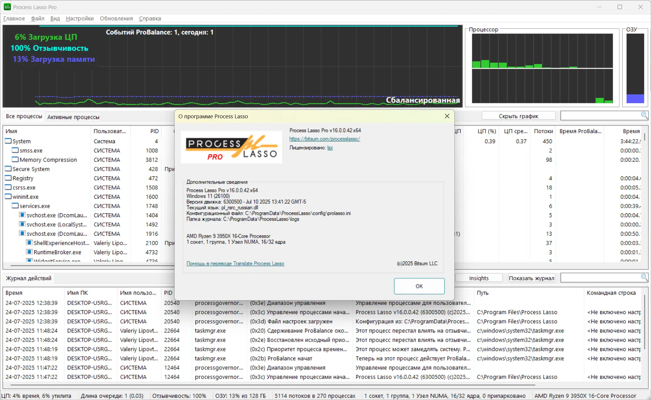Image resolution: width=651 pixels, height=400 pixels.
Task: Click the ОЗУ memory usage bar
Action: pyautogui.click(x=635, y=68)
